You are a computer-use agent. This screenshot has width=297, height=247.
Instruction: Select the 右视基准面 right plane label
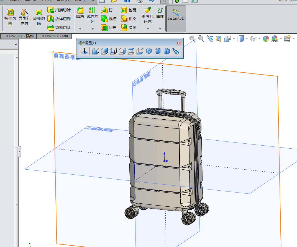point(142,79)
